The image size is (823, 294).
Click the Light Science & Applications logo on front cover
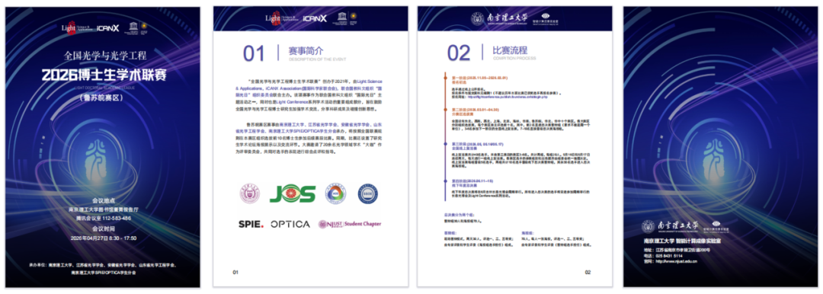point(78,28)
